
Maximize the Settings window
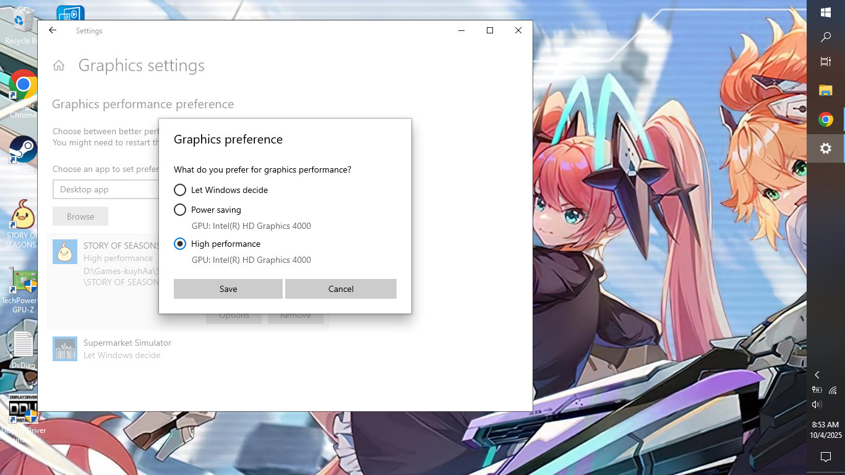[x=490, y=30]
